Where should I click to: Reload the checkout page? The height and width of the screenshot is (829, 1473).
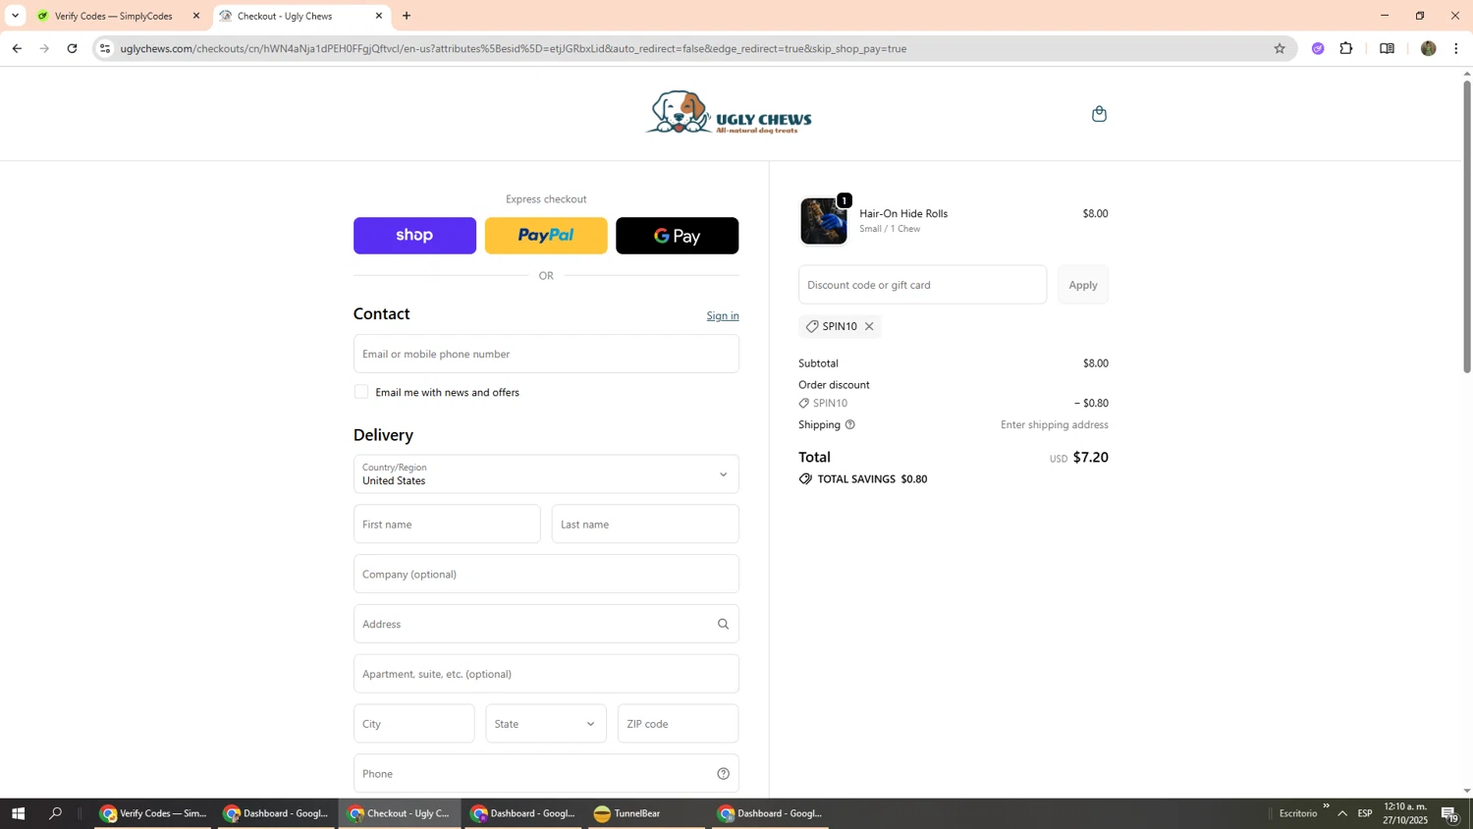point(72,48)
